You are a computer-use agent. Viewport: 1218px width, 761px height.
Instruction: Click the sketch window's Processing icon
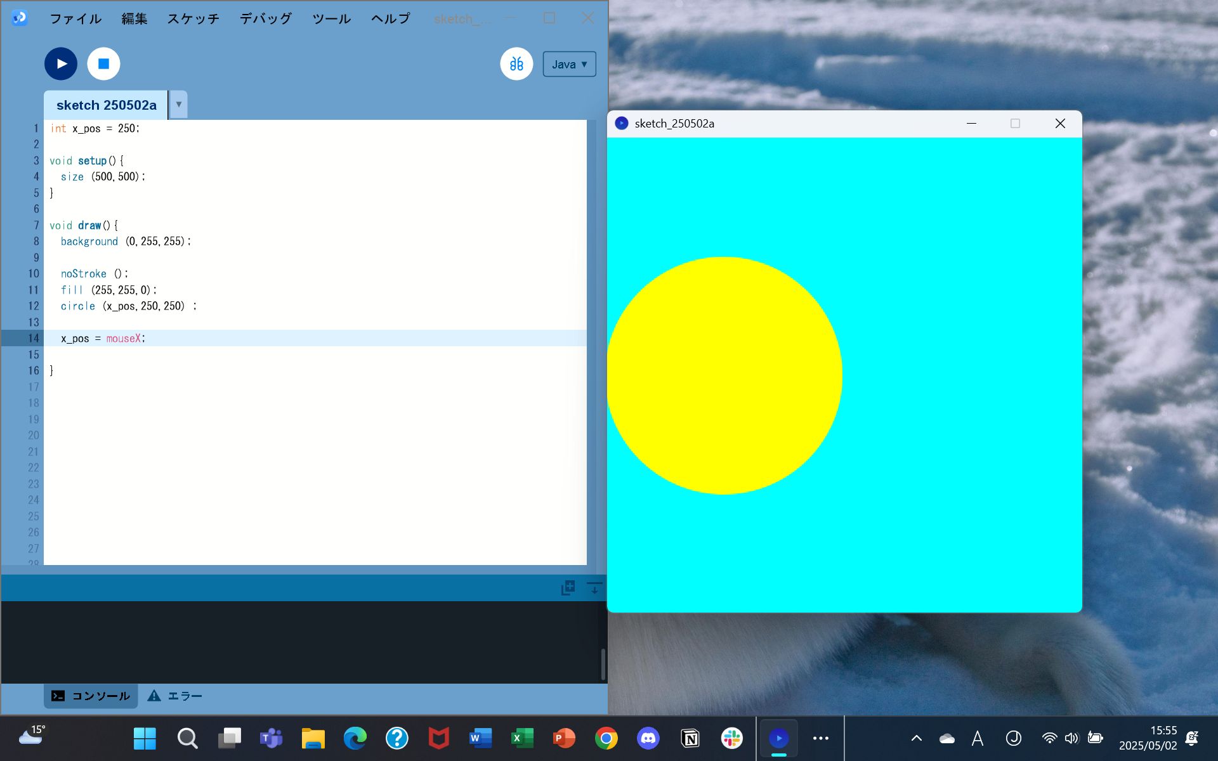point(622,123)
